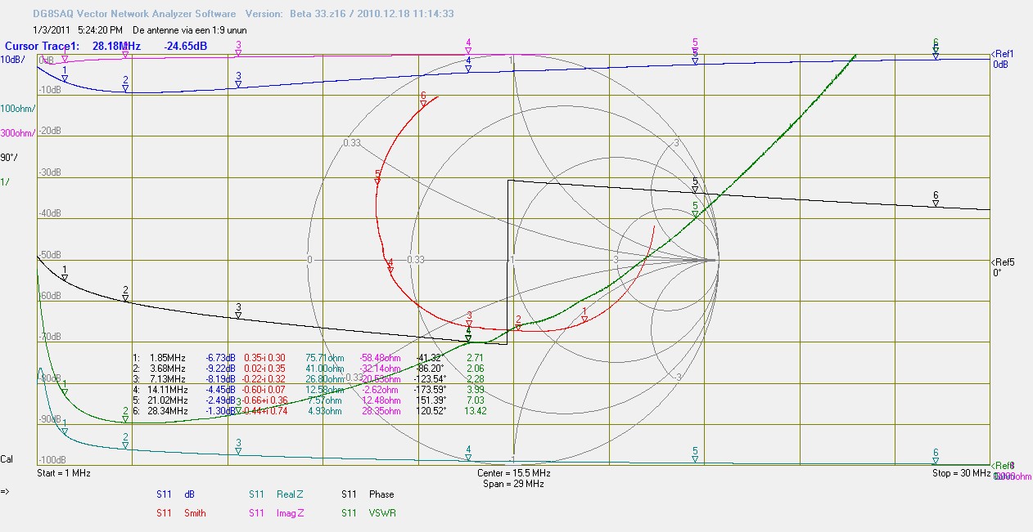Select marker 6 on the black Phase trace
This screenshot has width=1033, height=532.
(936, 199)
